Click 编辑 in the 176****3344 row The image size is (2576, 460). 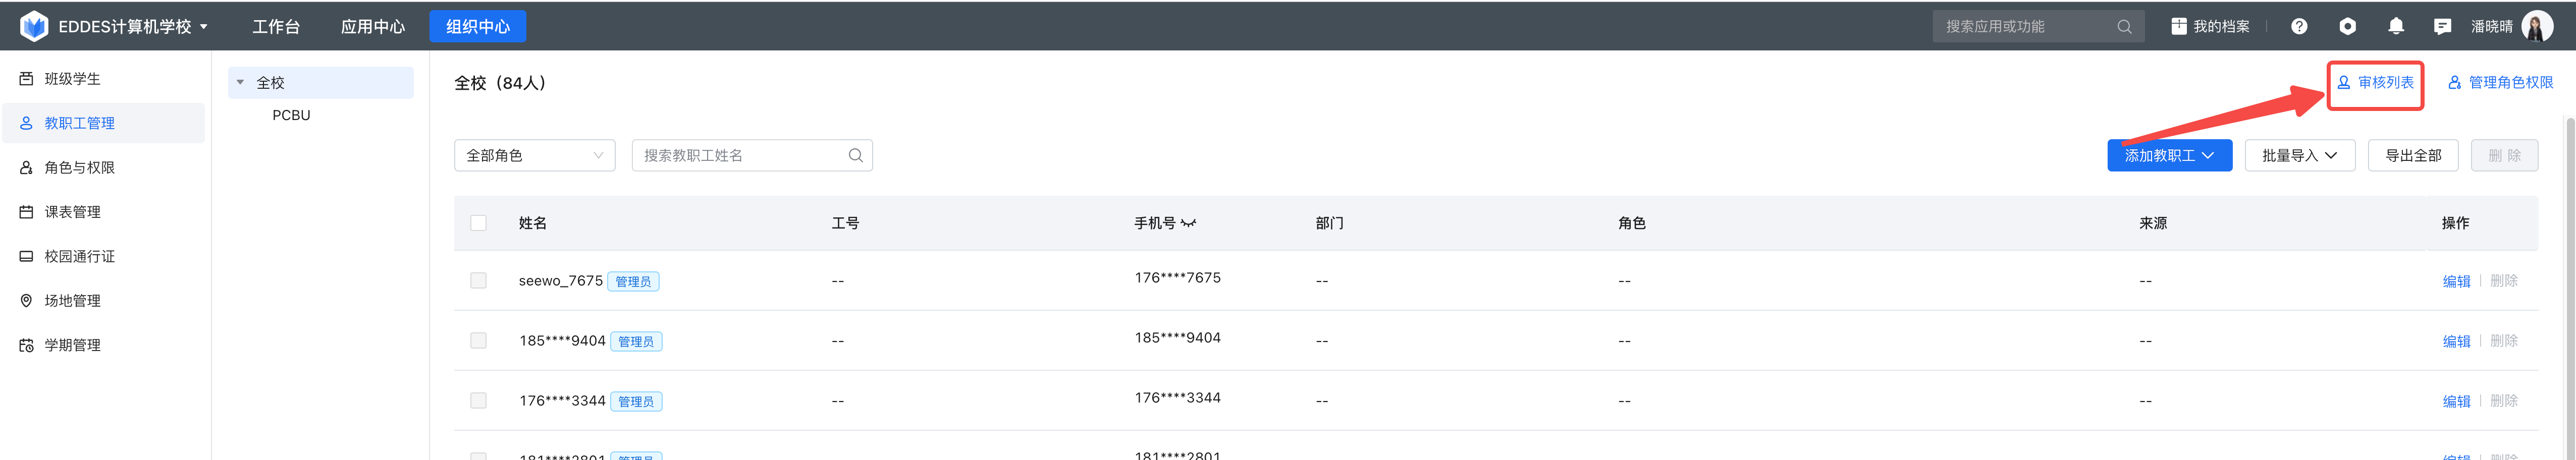(2456, 401)
